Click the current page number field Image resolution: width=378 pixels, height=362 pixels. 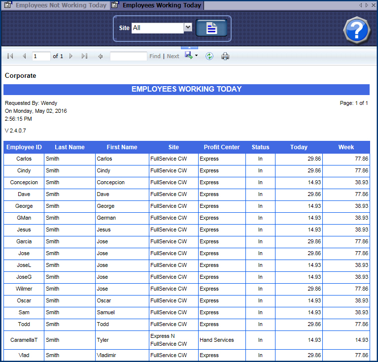click(41, 57)
